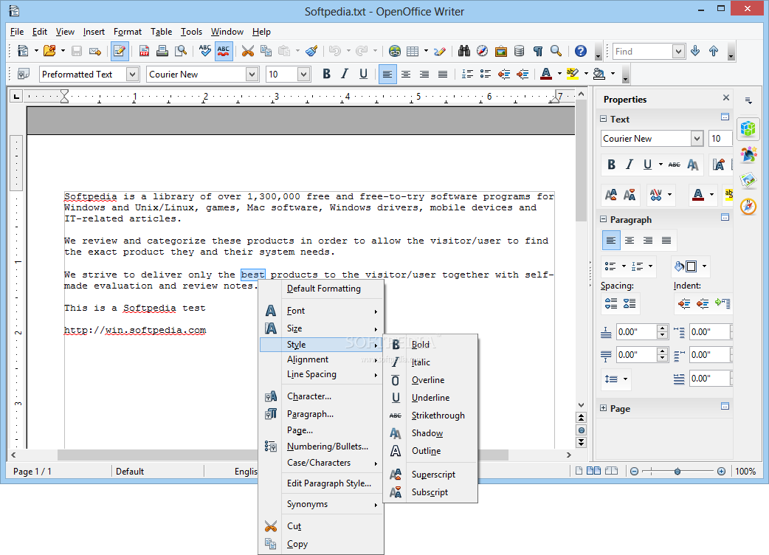The image size is (769, 555).
Task: Open the Find field dropdown arrow
Action: [x=678, y=51]
